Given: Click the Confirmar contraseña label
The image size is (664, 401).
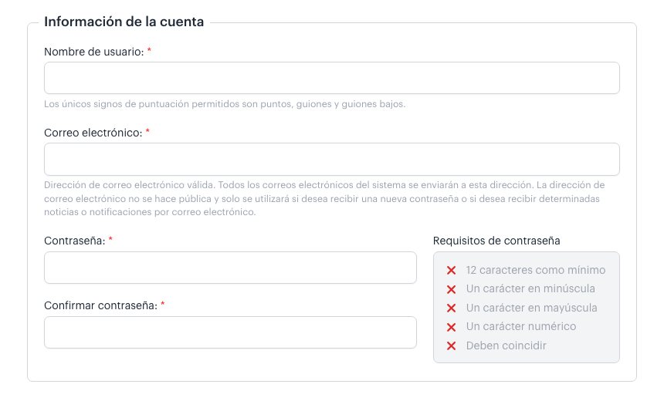Looking at the screenshot, I should tap(100, 305).
